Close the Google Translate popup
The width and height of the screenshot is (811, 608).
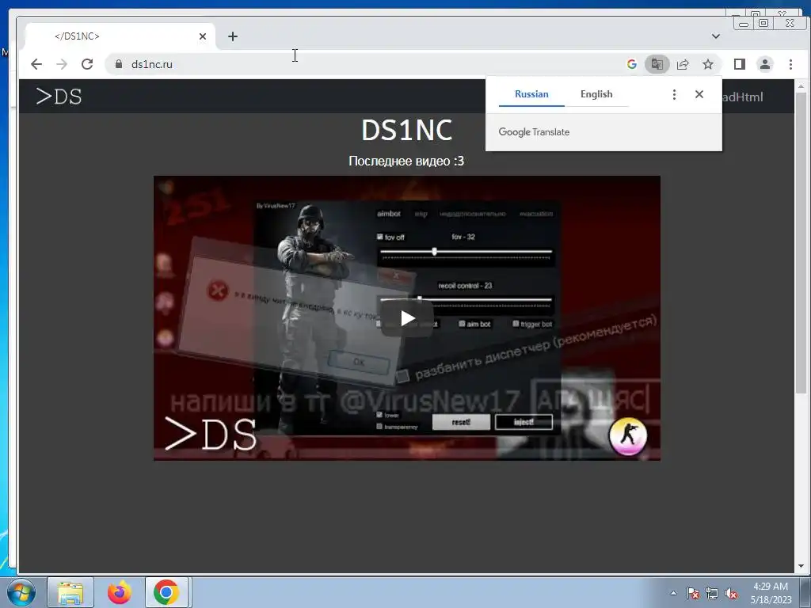[x=699, y=94]
